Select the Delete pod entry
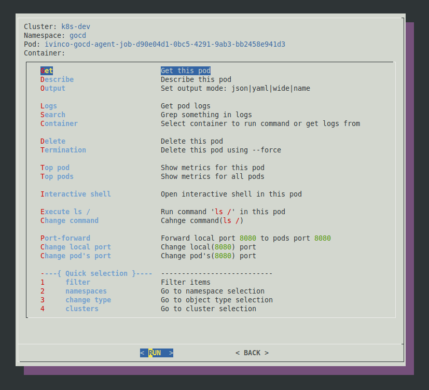Screen dimensions: 429x390 point(53,141)
